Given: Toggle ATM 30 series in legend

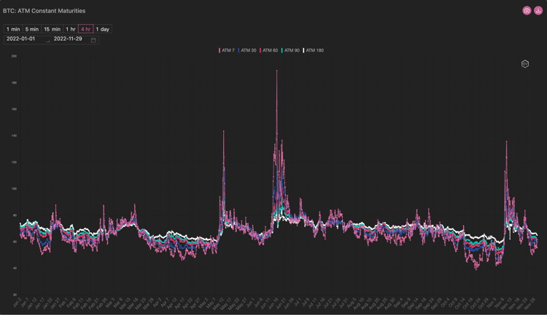Looking at the screenshot, I should pyautogui.click(x=247, y=50).
